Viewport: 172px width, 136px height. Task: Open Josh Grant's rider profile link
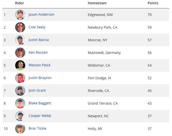[x=37, y=90]
